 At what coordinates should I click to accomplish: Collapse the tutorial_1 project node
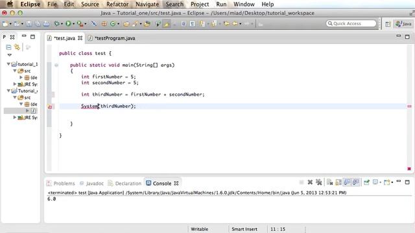[x=8, y=64]
